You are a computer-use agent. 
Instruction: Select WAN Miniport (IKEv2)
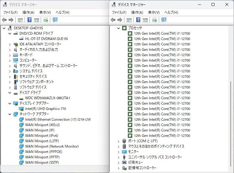[43, 125]
